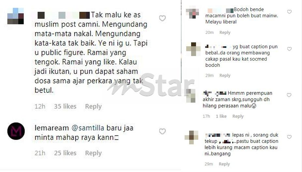Like the 'Tak malu ke as muslim' comment
The image size is (302, 172).
[162, 18]
